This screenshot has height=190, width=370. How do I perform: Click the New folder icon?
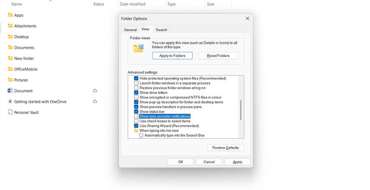(10, 58)
